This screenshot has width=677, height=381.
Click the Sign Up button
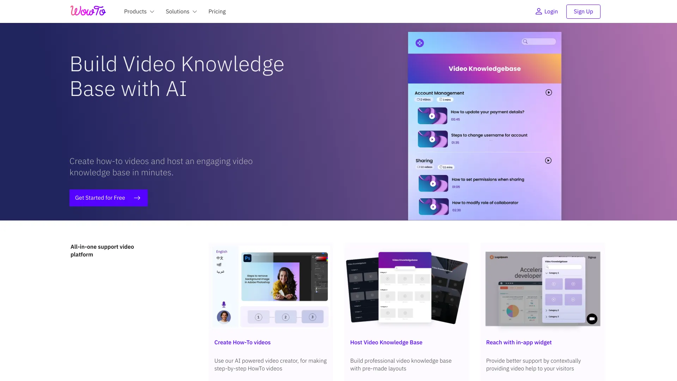click(583, 11)
